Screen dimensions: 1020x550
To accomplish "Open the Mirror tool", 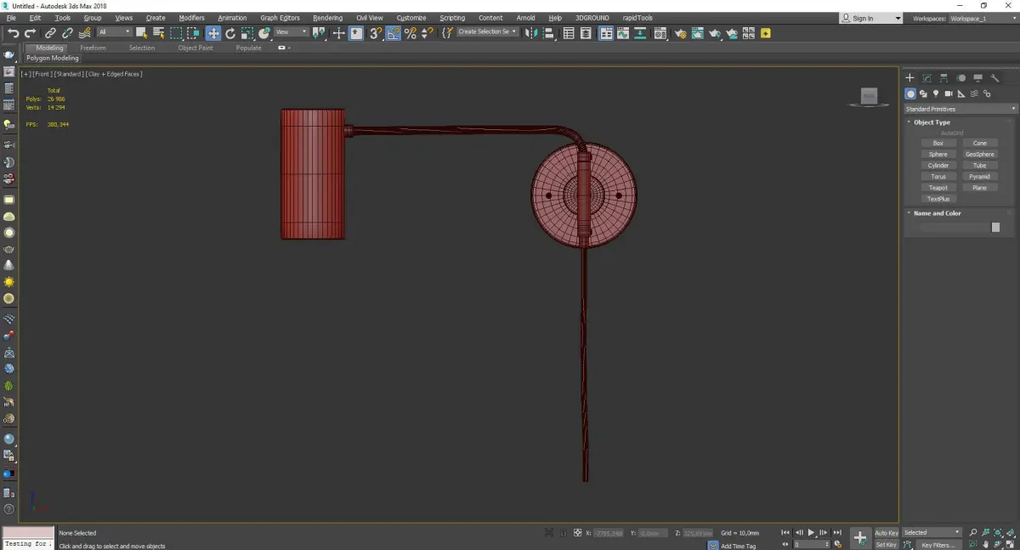I will click(x=531, y=33).
